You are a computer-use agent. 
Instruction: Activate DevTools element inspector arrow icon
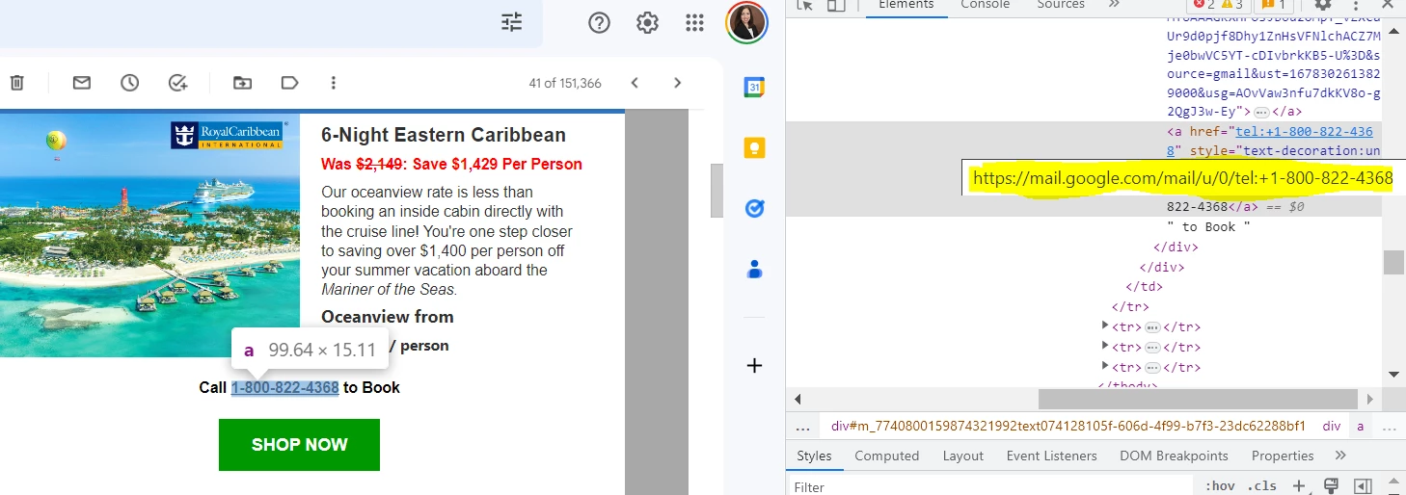(x=806, y=5)
